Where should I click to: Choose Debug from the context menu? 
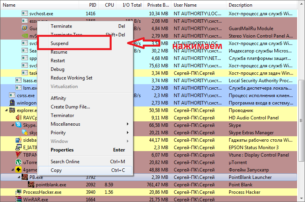[86, 69]
